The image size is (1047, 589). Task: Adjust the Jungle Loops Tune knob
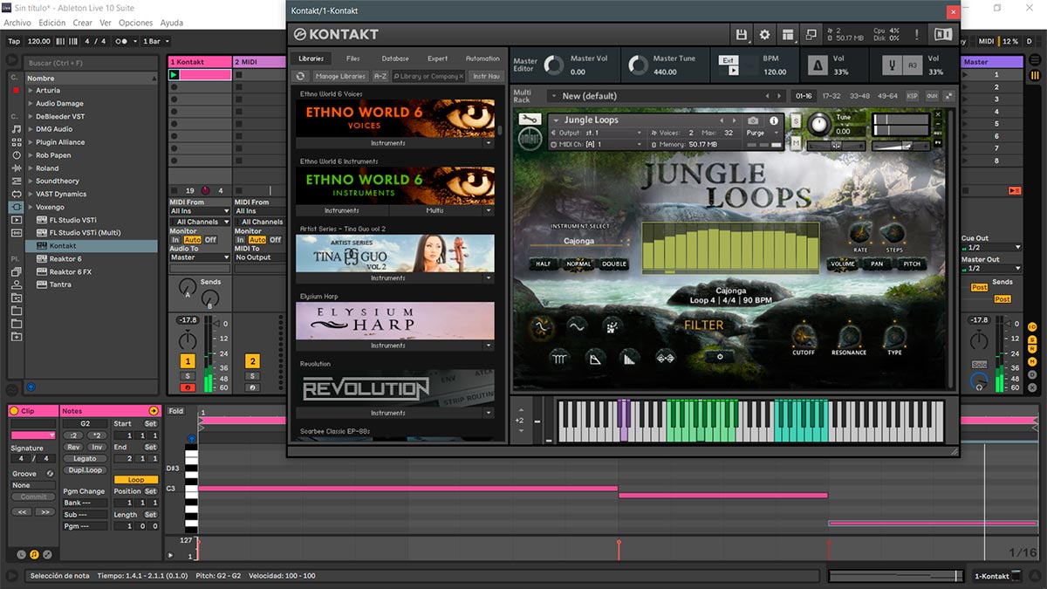818,123
